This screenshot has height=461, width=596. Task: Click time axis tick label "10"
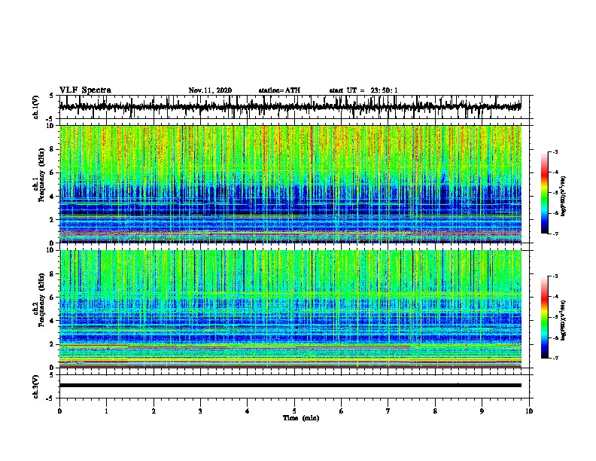pos(529,411)
